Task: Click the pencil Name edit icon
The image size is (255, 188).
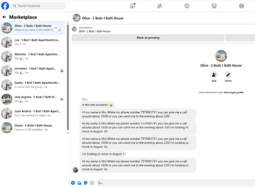Action: 228,75
